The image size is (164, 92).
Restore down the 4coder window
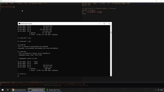pyautogui.click(x=156, y=1)
